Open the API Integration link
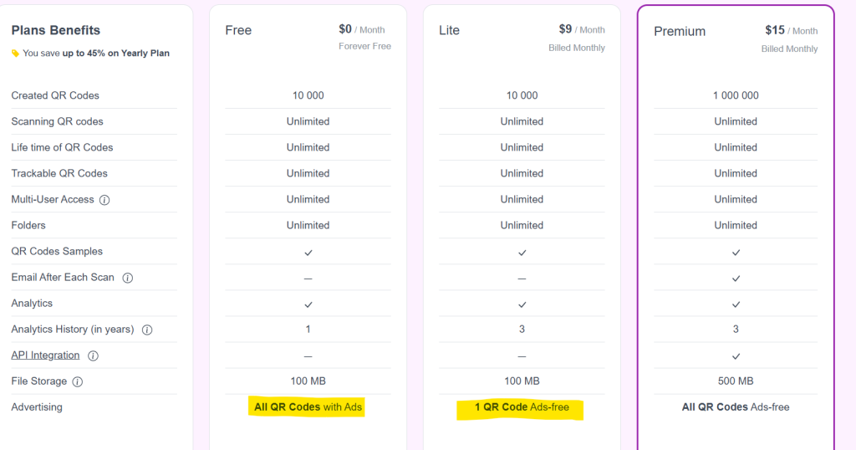Screen dimensions: 856x450 pyautogui.click(x=45, y=355)
